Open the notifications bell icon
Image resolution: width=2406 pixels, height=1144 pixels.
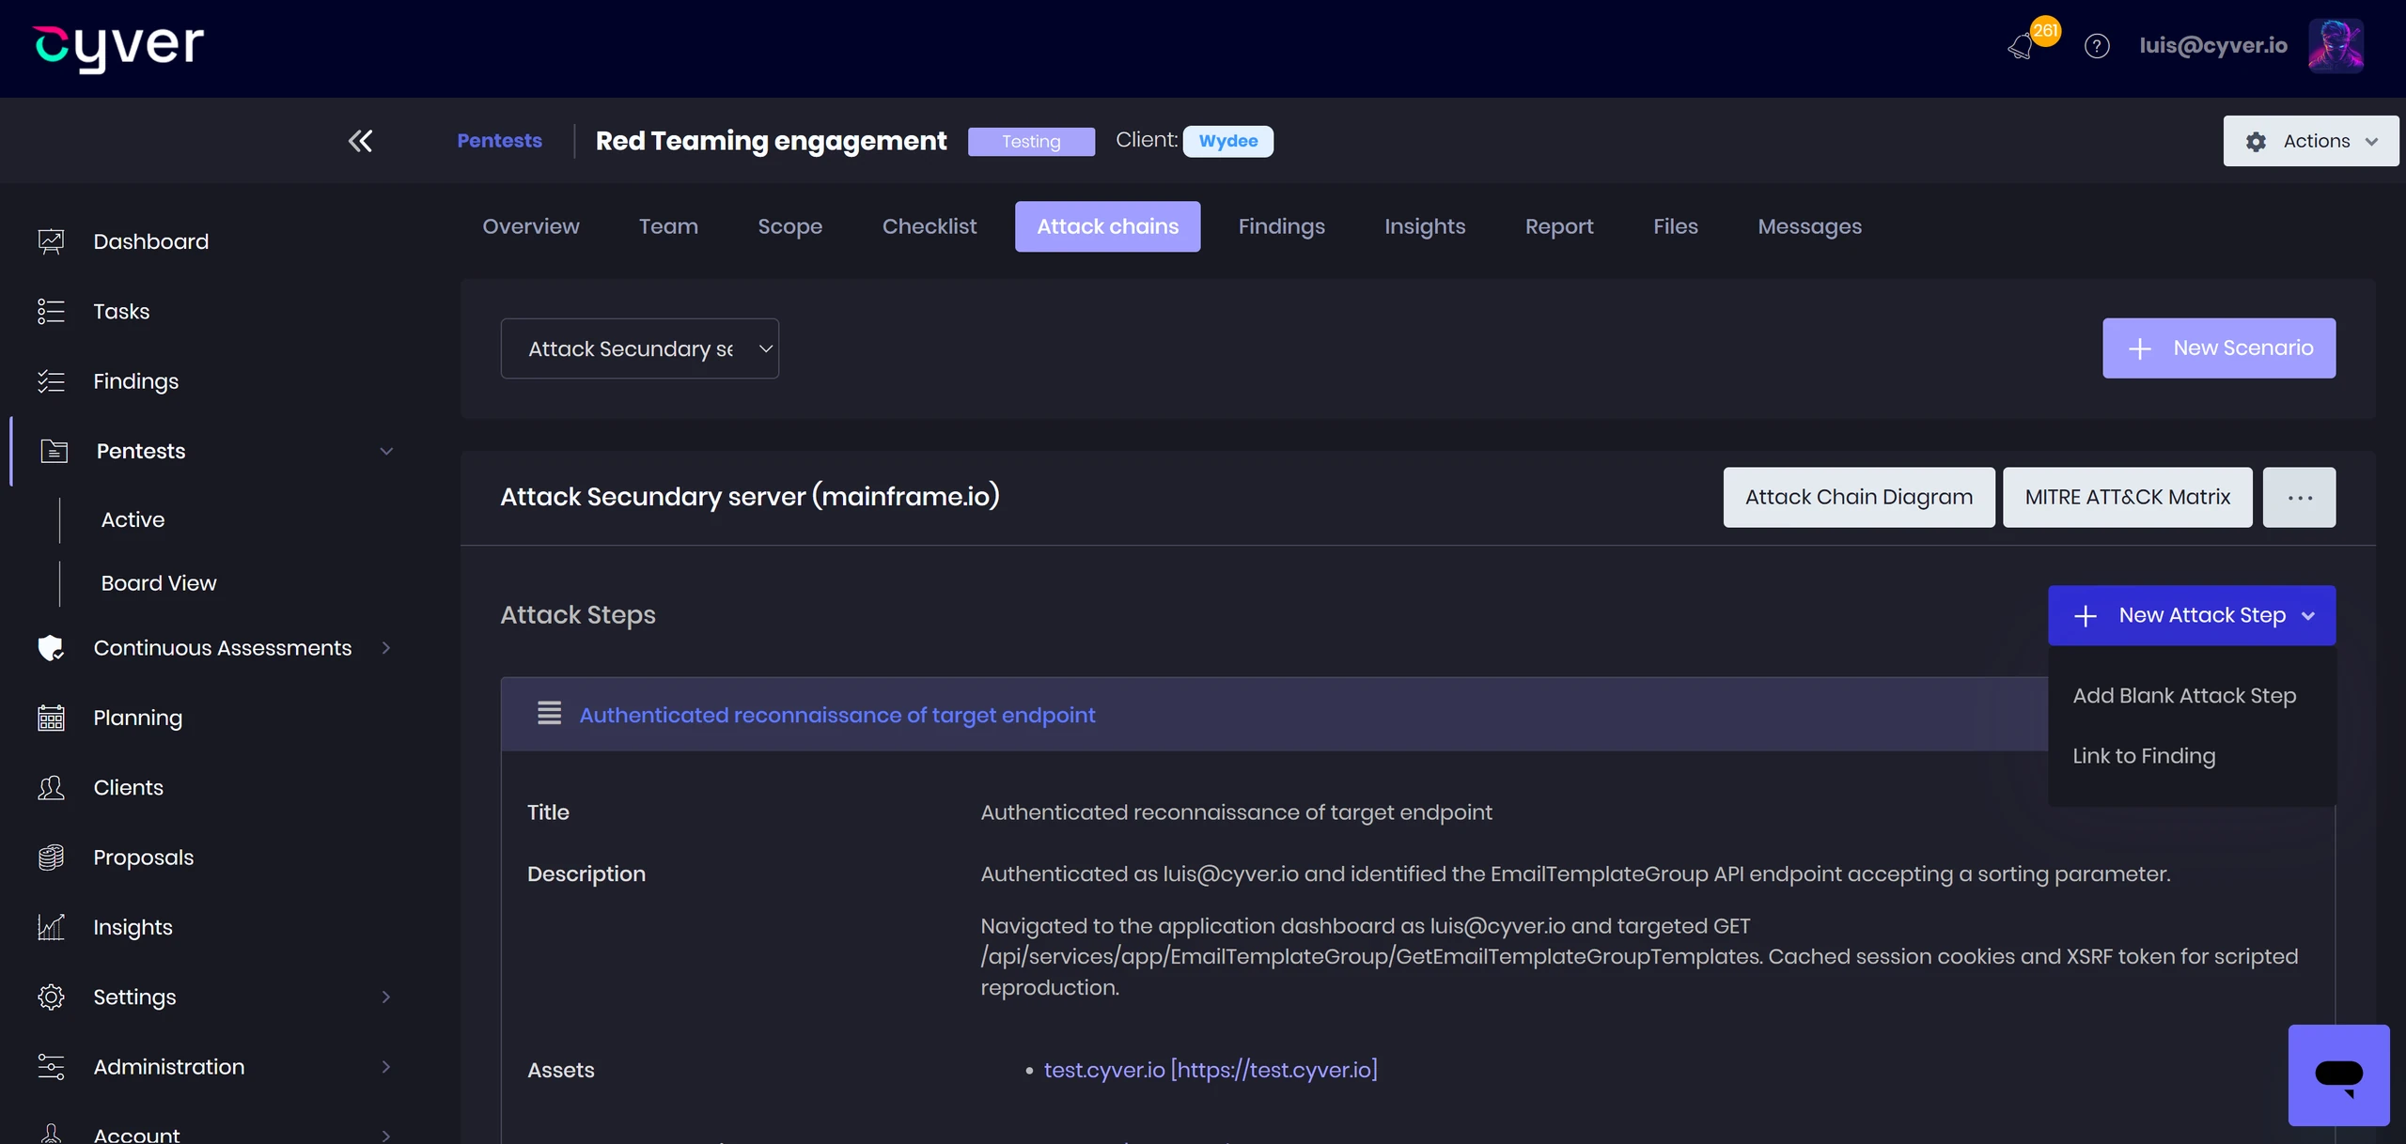[x=2020, y=46]
